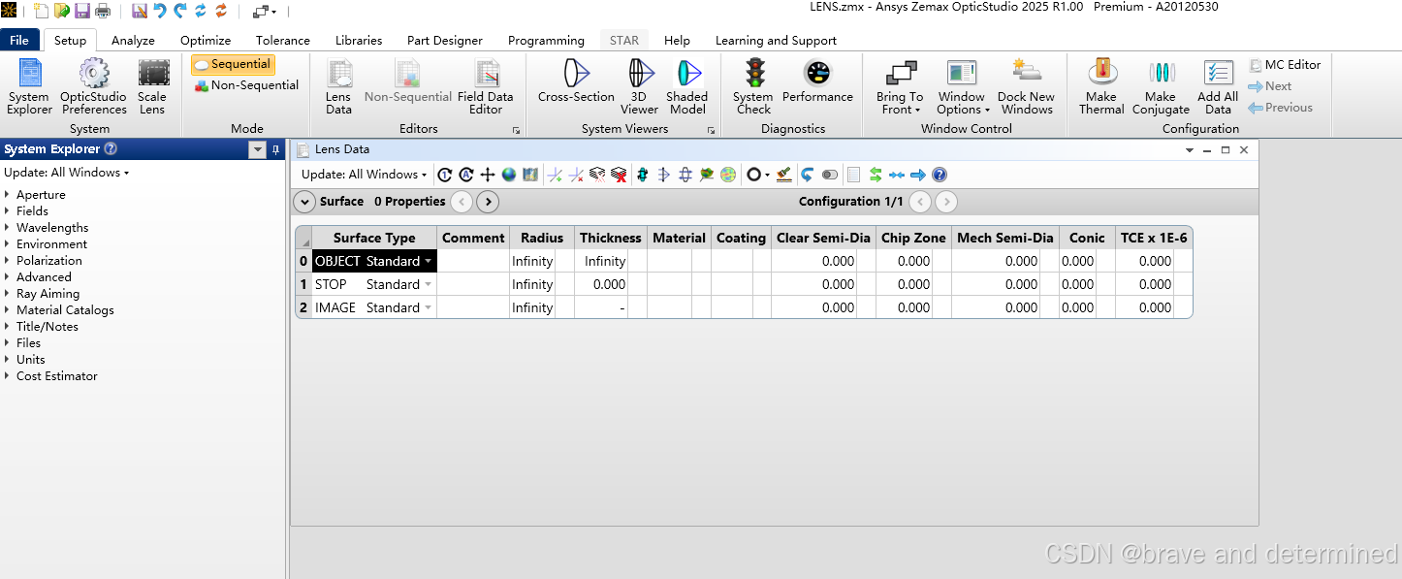The width and height of the screenshot is (1402, 579).
Task: Expand the Material Catalogs tree node
Action: click(7, 310)
